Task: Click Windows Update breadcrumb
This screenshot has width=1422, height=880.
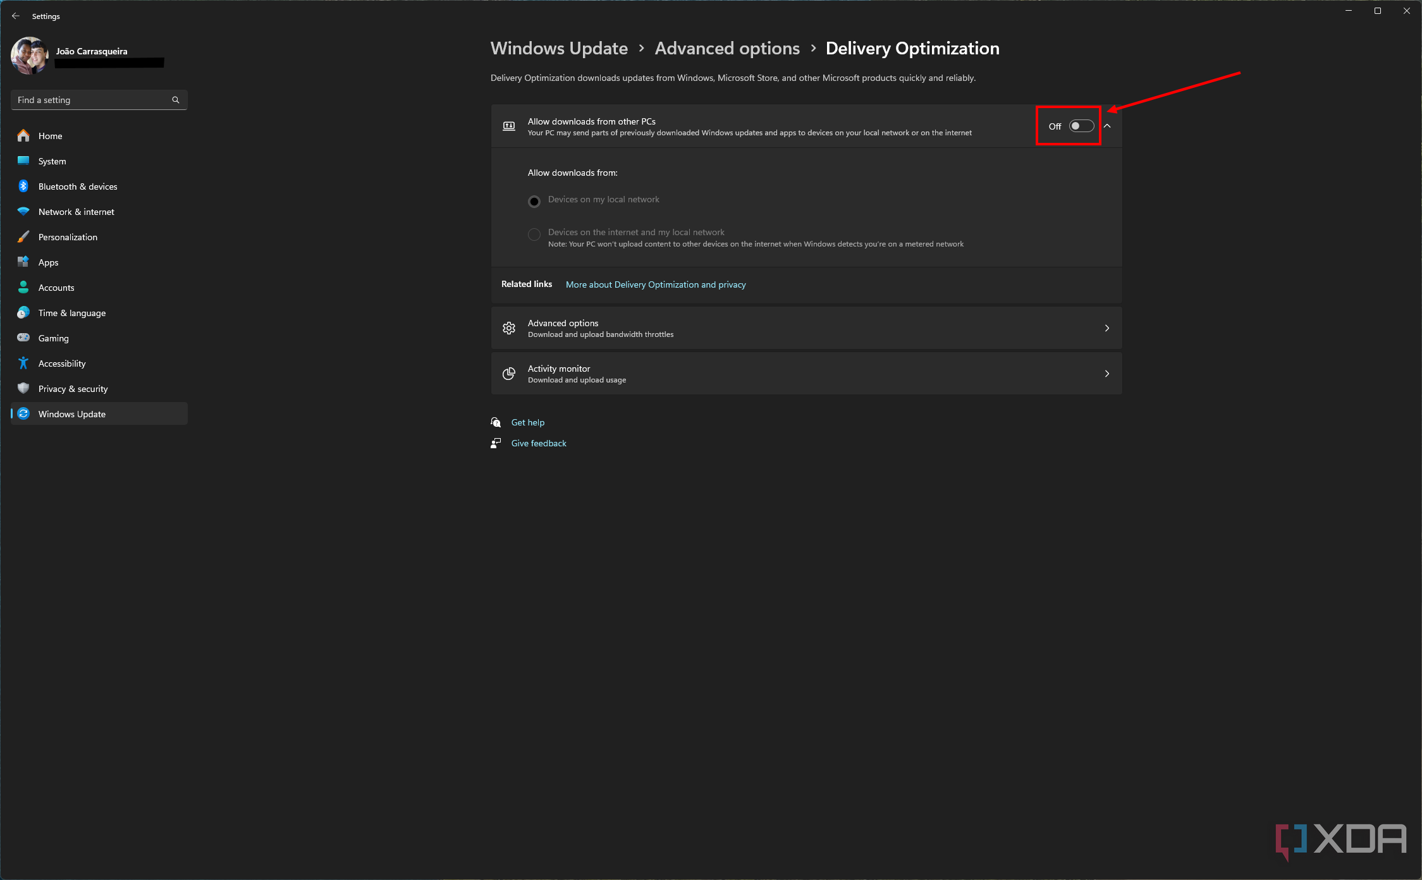Action: 559,49
